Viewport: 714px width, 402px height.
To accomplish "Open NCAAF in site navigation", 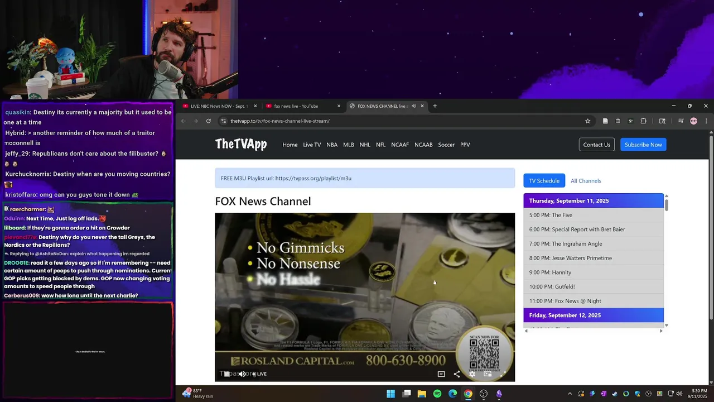I will (400, 145).
